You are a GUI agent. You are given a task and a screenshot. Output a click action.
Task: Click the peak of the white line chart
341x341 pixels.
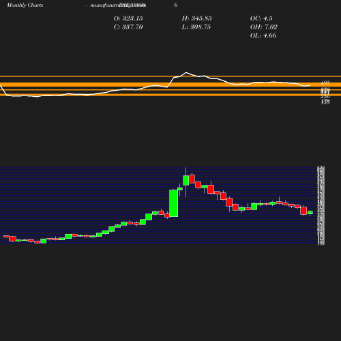pos(186,72)
